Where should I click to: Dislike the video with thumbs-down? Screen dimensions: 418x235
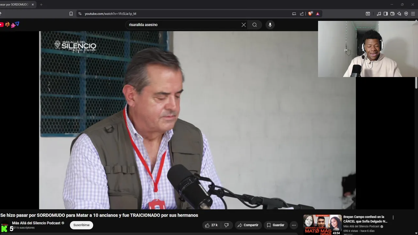point(226,225)
